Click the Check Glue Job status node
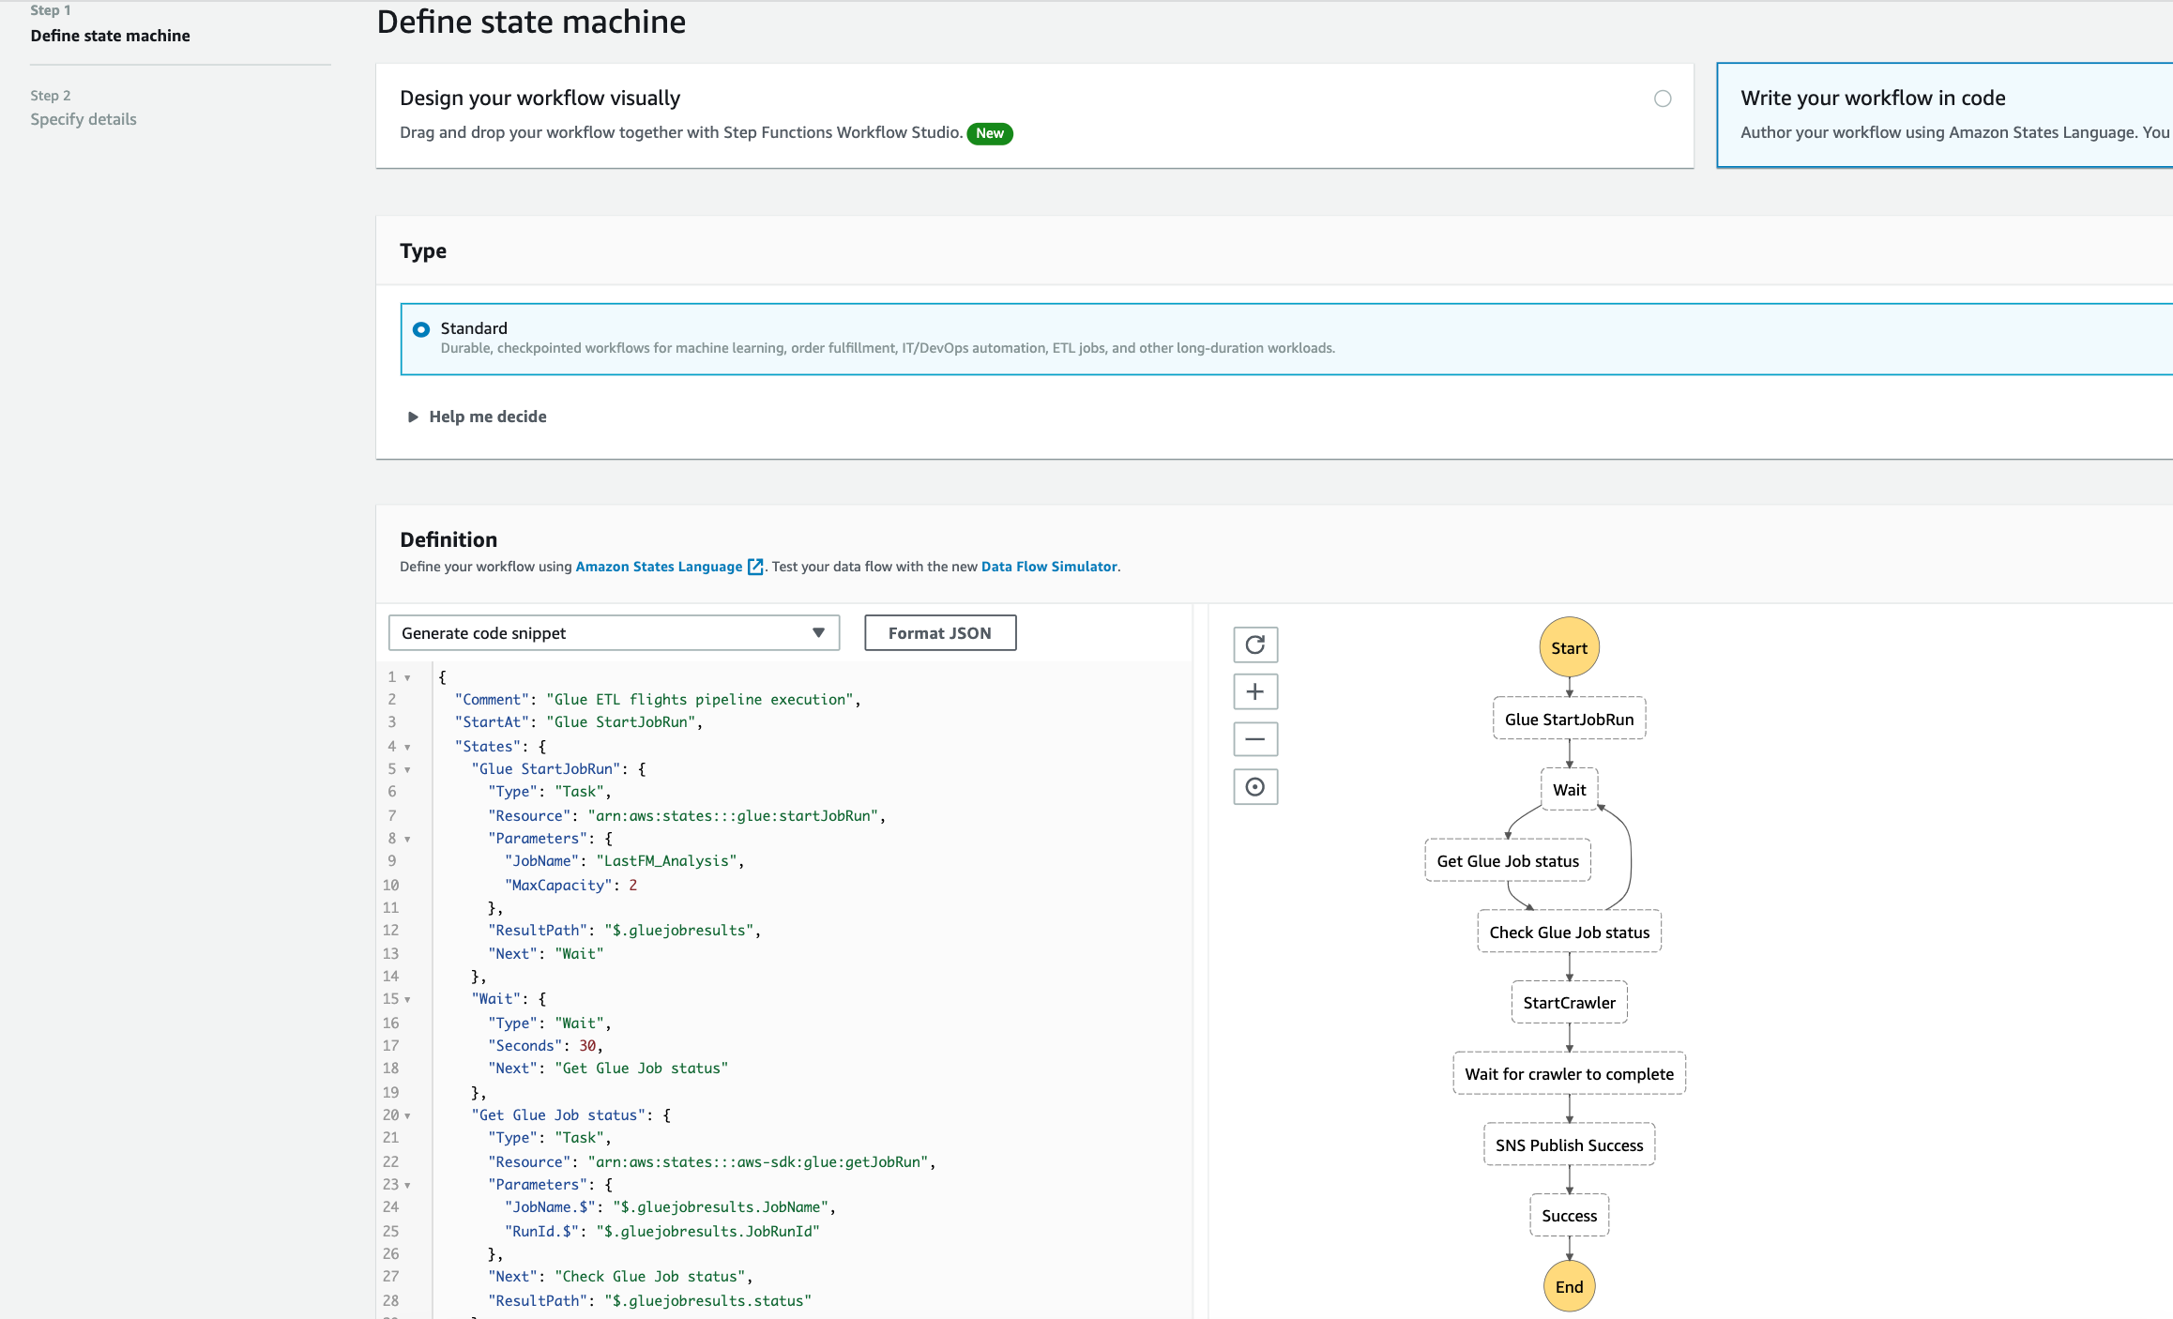The image size is (2173, 1319). (x=1569, y=932)
